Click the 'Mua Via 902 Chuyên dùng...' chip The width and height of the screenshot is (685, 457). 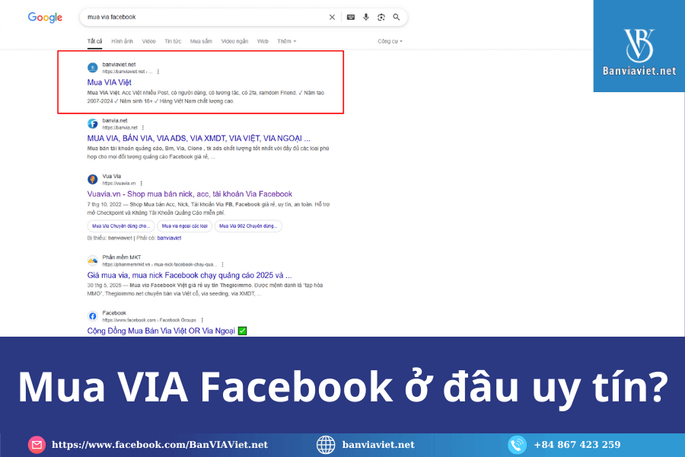coord(248,226)
